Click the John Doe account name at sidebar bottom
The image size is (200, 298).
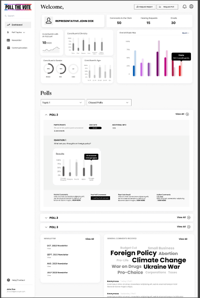tap(11, 289)
